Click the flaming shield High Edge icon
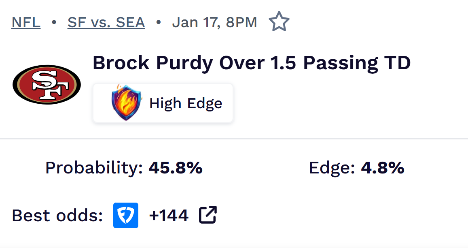Image resolution: width=468 pixels, height=248 pixels. point(127,103)
